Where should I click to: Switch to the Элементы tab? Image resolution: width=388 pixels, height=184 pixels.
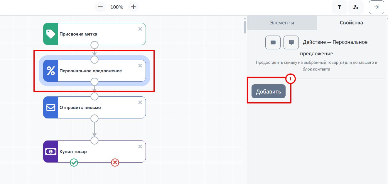click(x=282, y=23)
